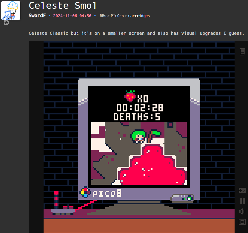Click the home badge under the avatar
The height and width of the screenshot is (233, 248).
click(6, 23)
